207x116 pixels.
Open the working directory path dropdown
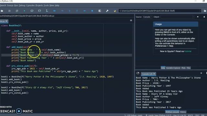201,11
